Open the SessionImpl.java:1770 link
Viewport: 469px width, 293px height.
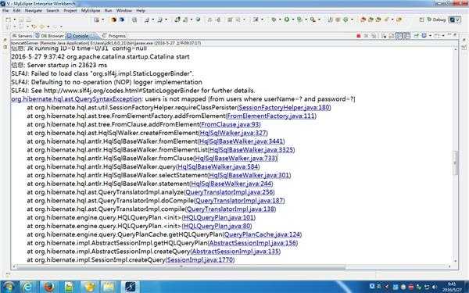click(200, 260)
